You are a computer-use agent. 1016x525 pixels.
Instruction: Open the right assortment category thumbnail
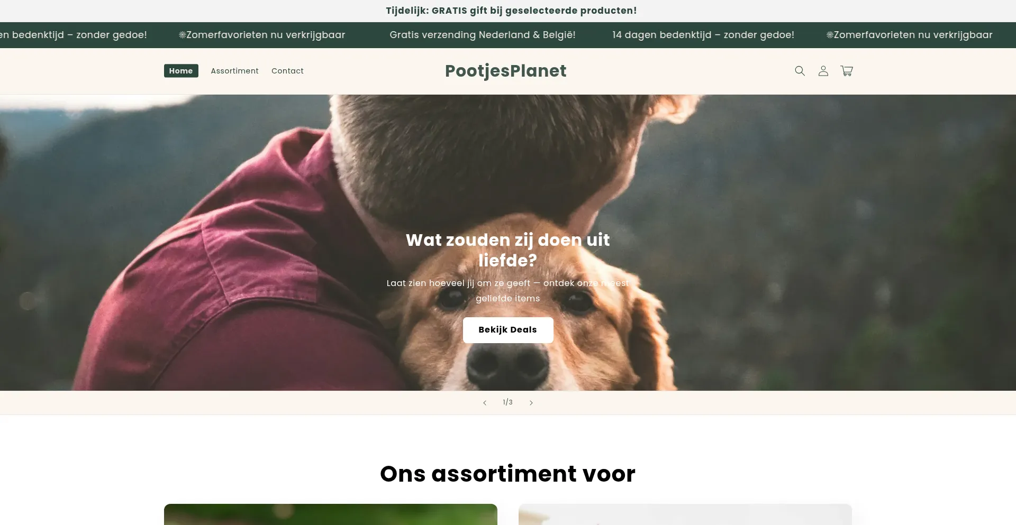685,514
